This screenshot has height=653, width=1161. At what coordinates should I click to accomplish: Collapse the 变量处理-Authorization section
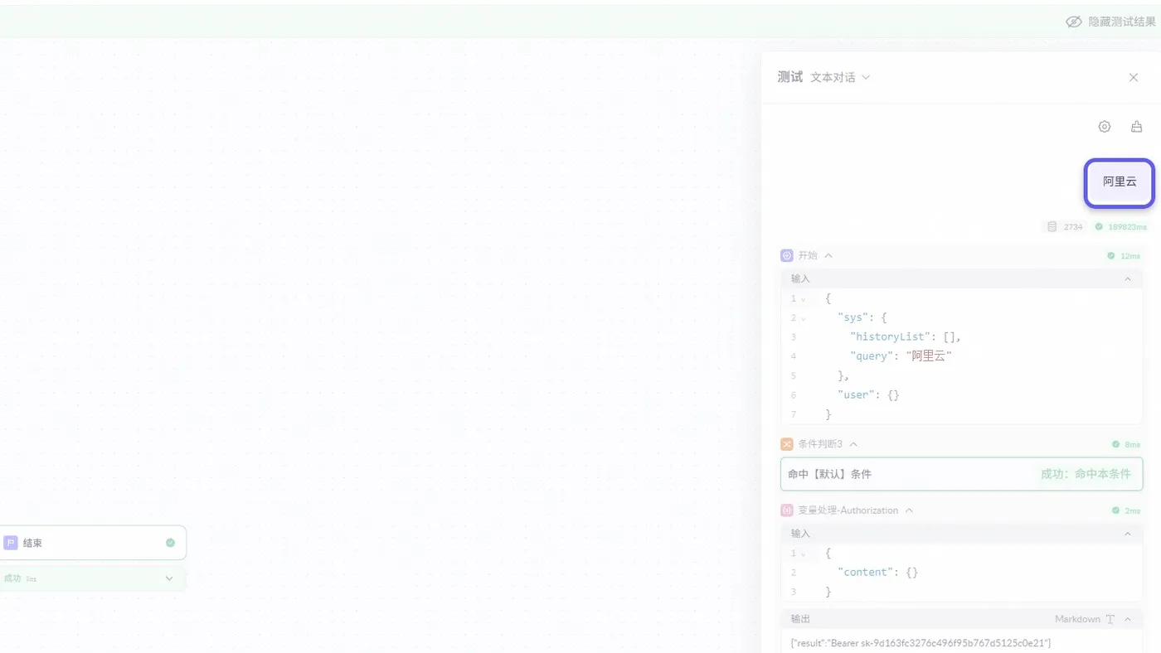click(x=909, y=510)
